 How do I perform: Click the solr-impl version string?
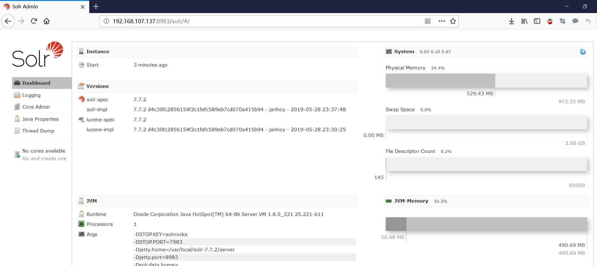point(240,110)
